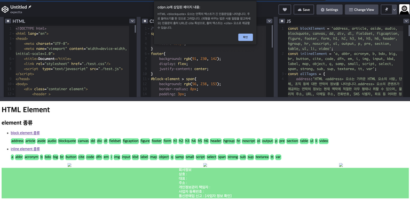
Task: Click the 'samp' tag
Action: tap(179, 157)
